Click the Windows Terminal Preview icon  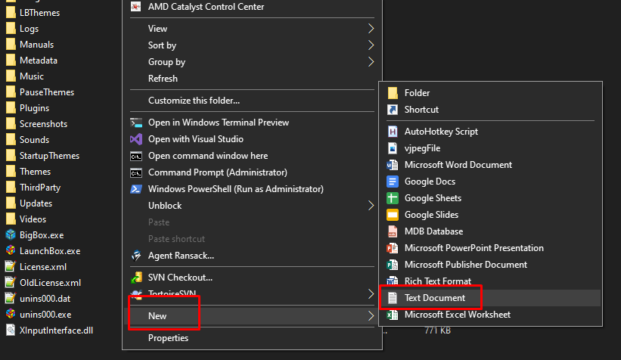136,123
